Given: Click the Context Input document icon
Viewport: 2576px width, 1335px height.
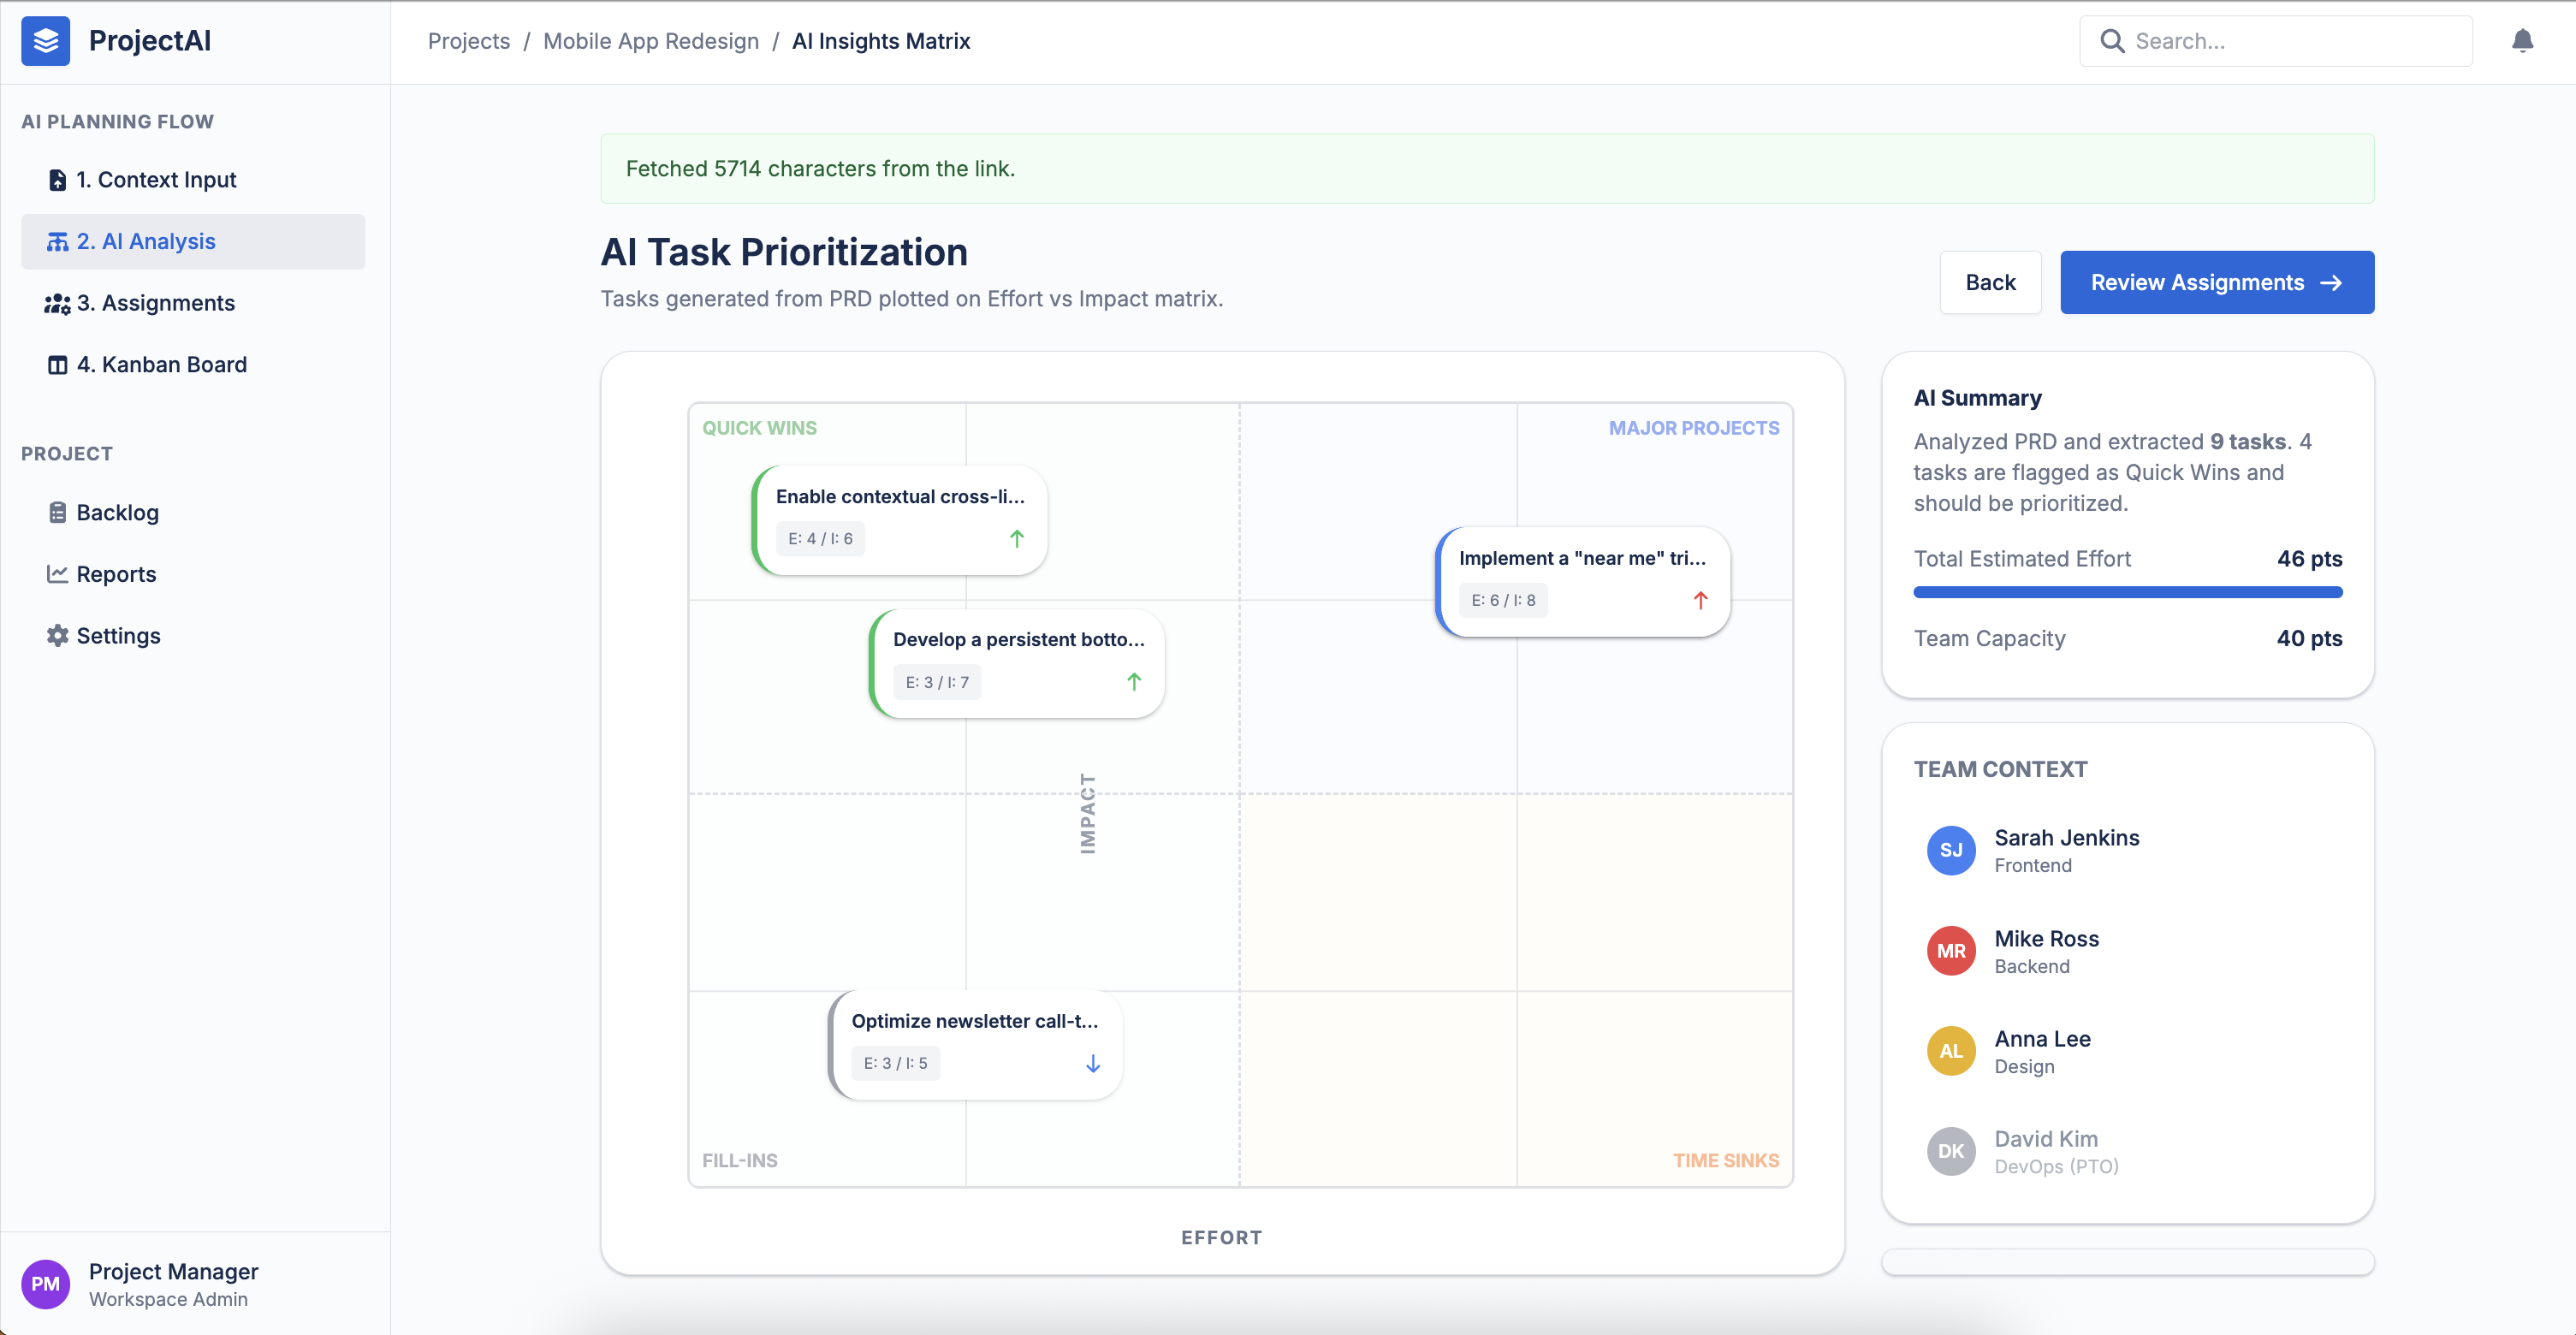Looking at the screenshot, I should click(58, 180).
